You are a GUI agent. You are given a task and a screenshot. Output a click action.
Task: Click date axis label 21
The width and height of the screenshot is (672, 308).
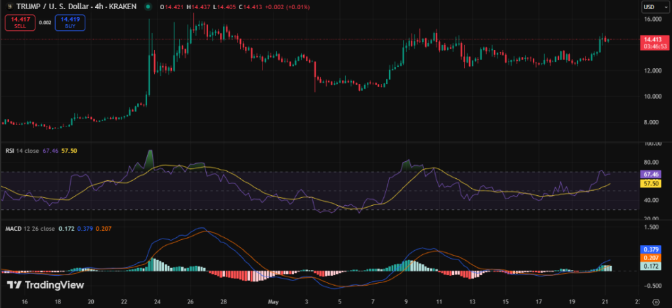click(x=604, y=301)
